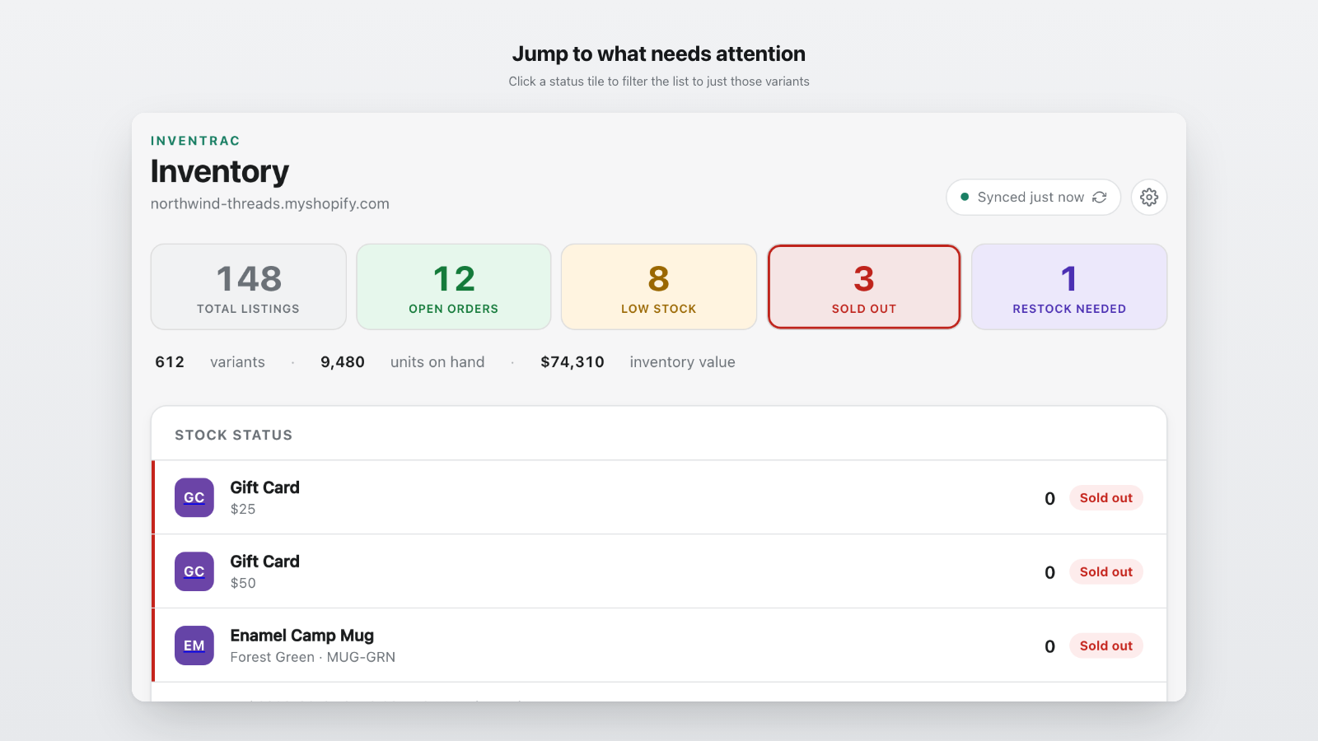Toggle the Restock Needed filter tile
1318x741 pixels.
click(x=1069, y=287)
